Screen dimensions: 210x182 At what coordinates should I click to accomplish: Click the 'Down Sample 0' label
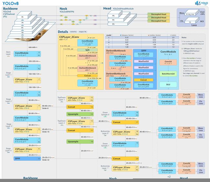pyautogui.click(x=105, y=114)
